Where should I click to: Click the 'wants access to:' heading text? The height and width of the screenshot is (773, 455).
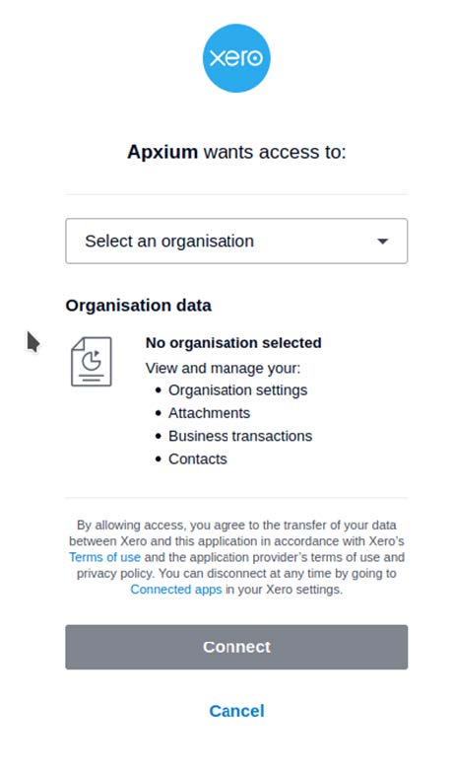click(x=275, y=152)
